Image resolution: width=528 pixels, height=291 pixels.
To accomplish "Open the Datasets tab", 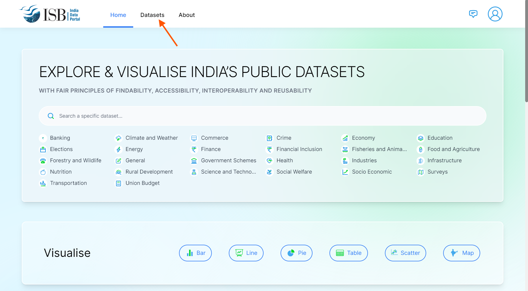I will coord(152,15).
